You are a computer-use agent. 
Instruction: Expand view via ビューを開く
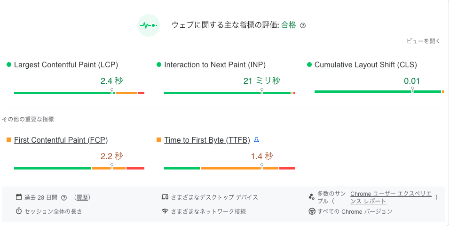click(x=423, y=41)
